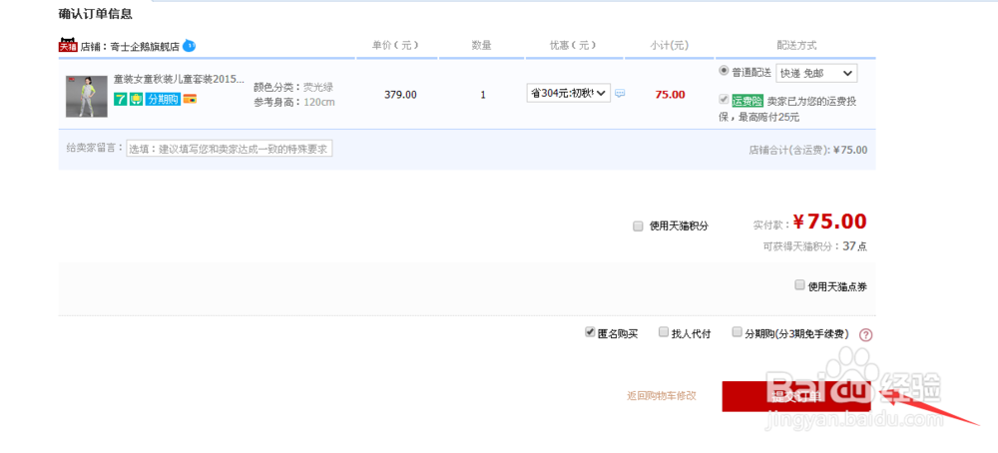Click the green consumer protection badge
The width and height of the screenshot is (998, 453).
136,99
